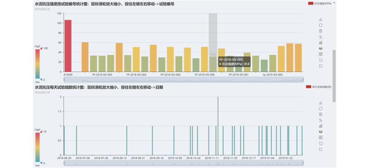Toggle the 抗压强度(MPa) legend series

pyautogui.click(x=320, y=4)
